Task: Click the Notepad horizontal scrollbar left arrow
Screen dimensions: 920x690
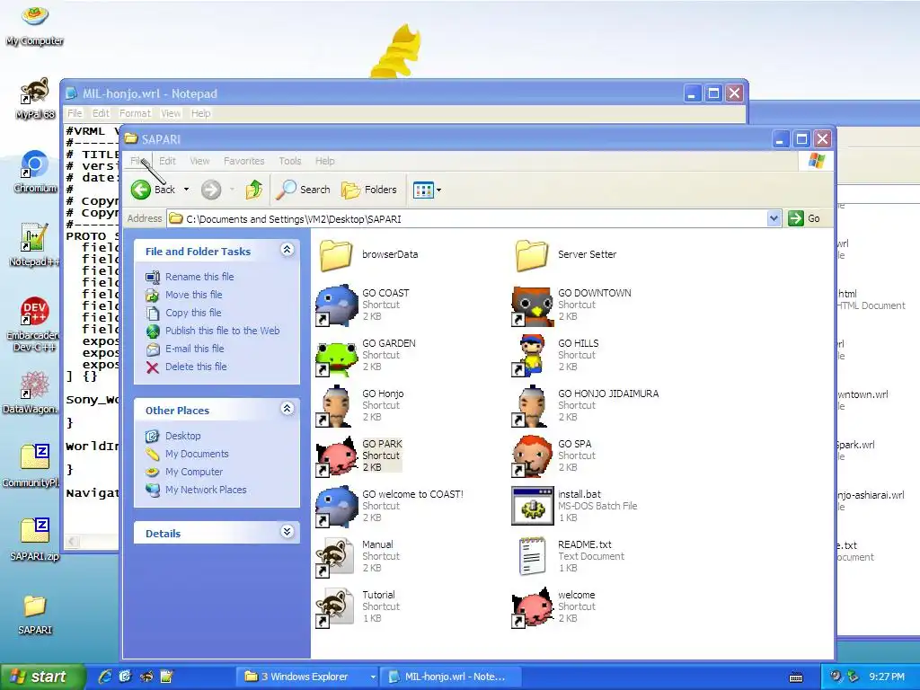Action: click(x=72, y=541)
